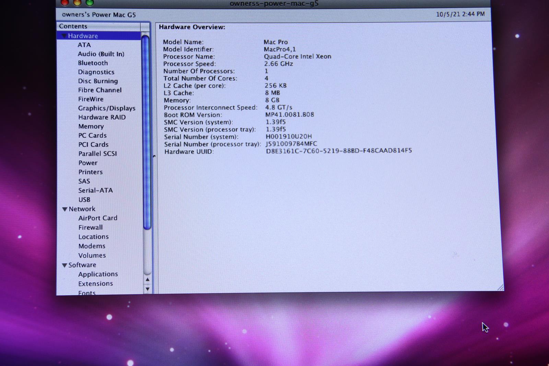Select the USB item in Contents
Screen dimensions: 549x366
(84, 199)
